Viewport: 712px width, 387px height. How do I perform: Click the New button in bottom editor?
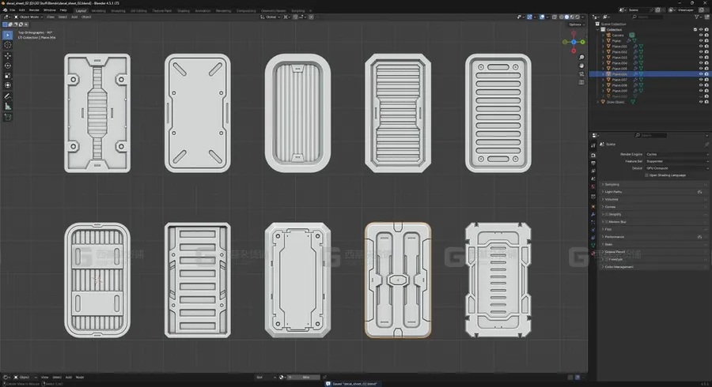pos(305,377)
